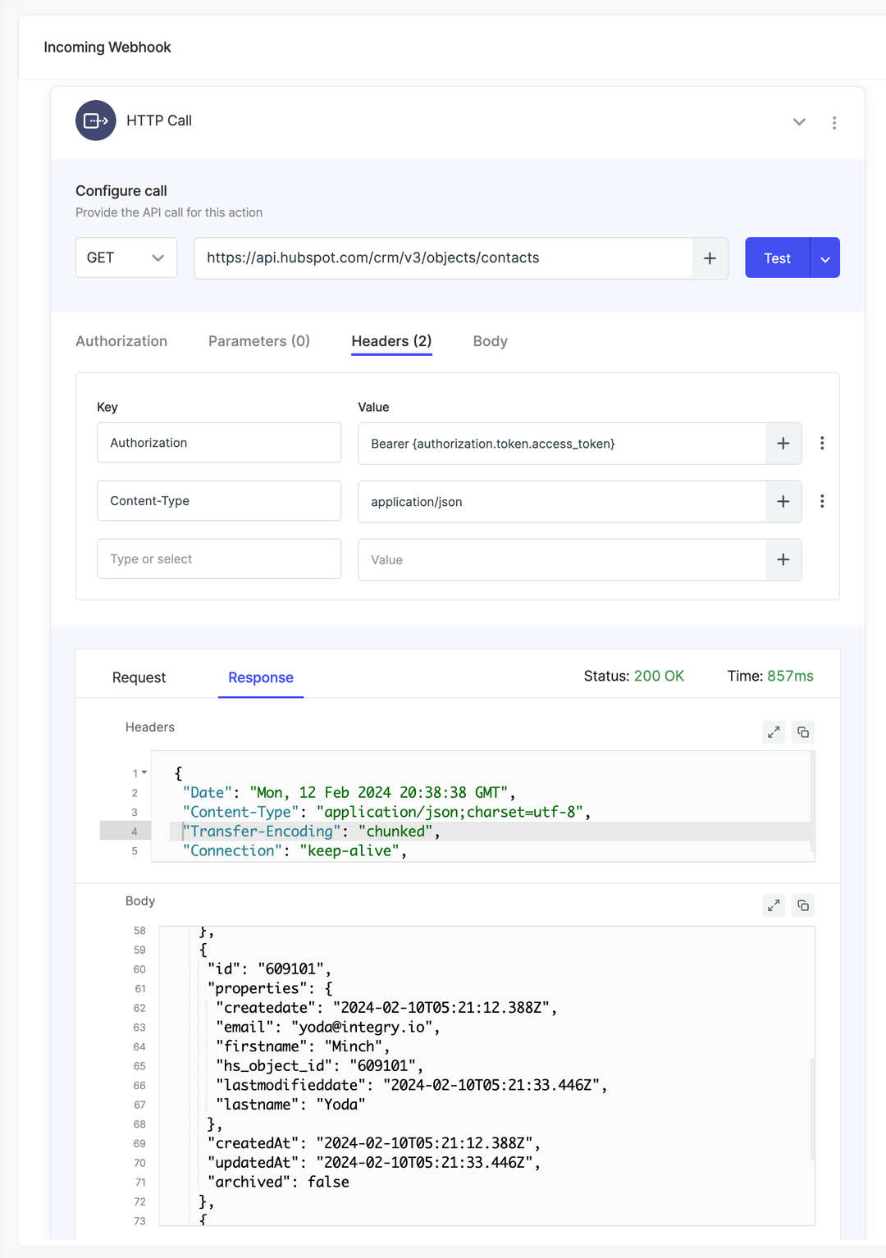Expand the response Body viewer
Screen dimensions: 886x1258
774,905
